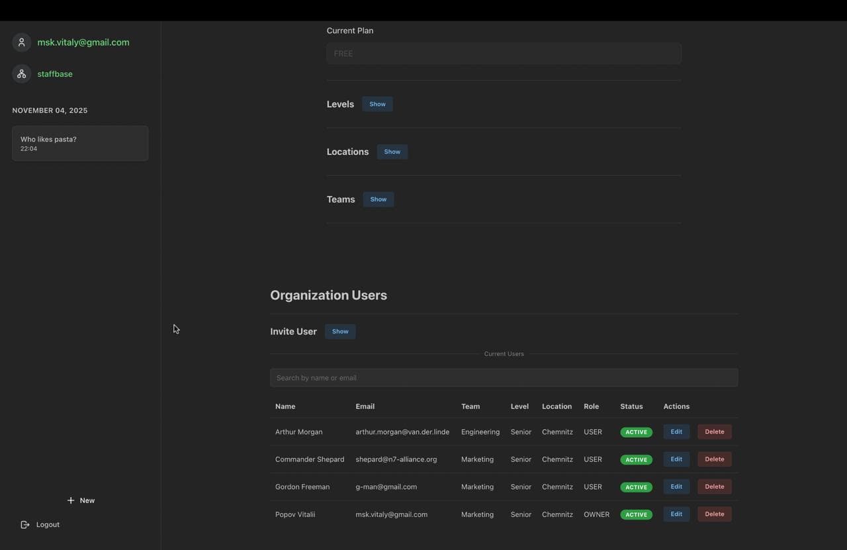Click the user profile avatar icon
The height and width of the screenshot is (550, 847).
tap(21, 42)
